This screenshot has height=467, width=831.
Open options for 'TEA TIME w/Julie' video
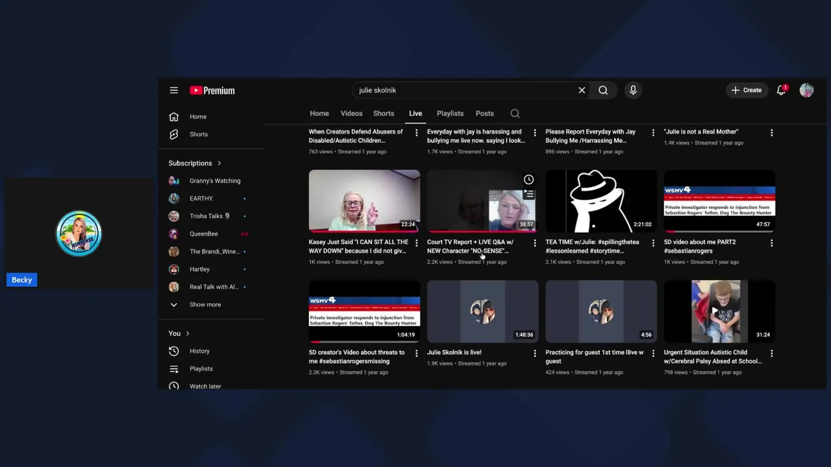click(653, 243)
